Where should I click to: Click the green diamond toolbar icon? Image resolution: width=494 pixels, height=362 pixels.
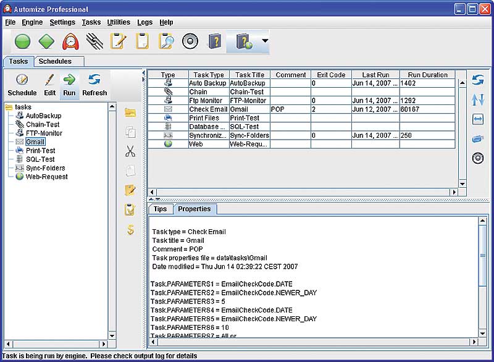click(x=46, y=41)
